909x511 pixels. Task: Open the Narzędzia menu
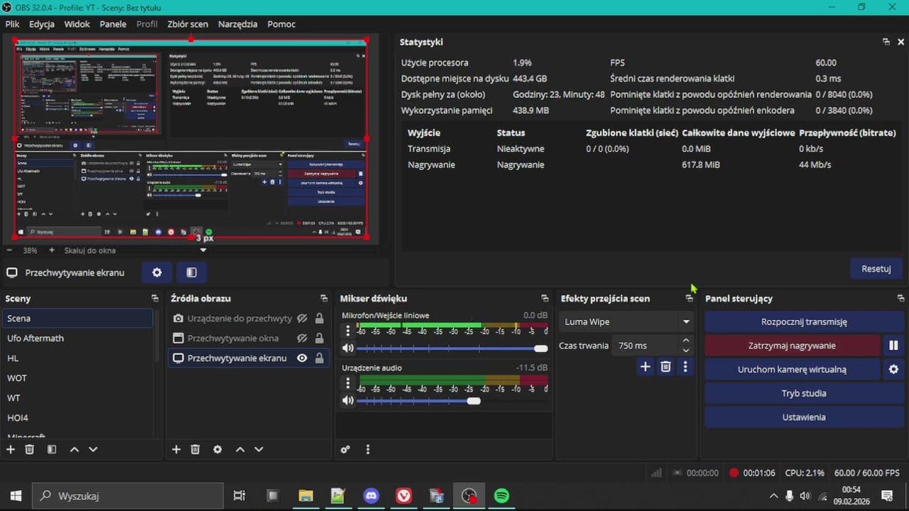pos(238,24)
